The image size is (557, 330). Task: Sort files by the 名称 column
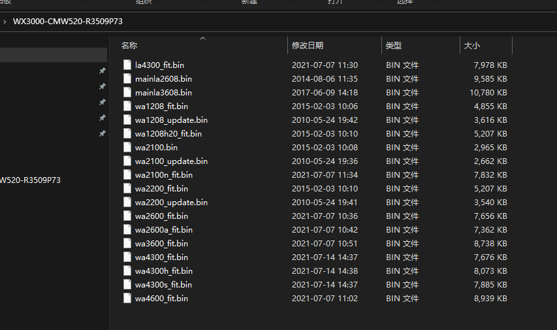129,46
